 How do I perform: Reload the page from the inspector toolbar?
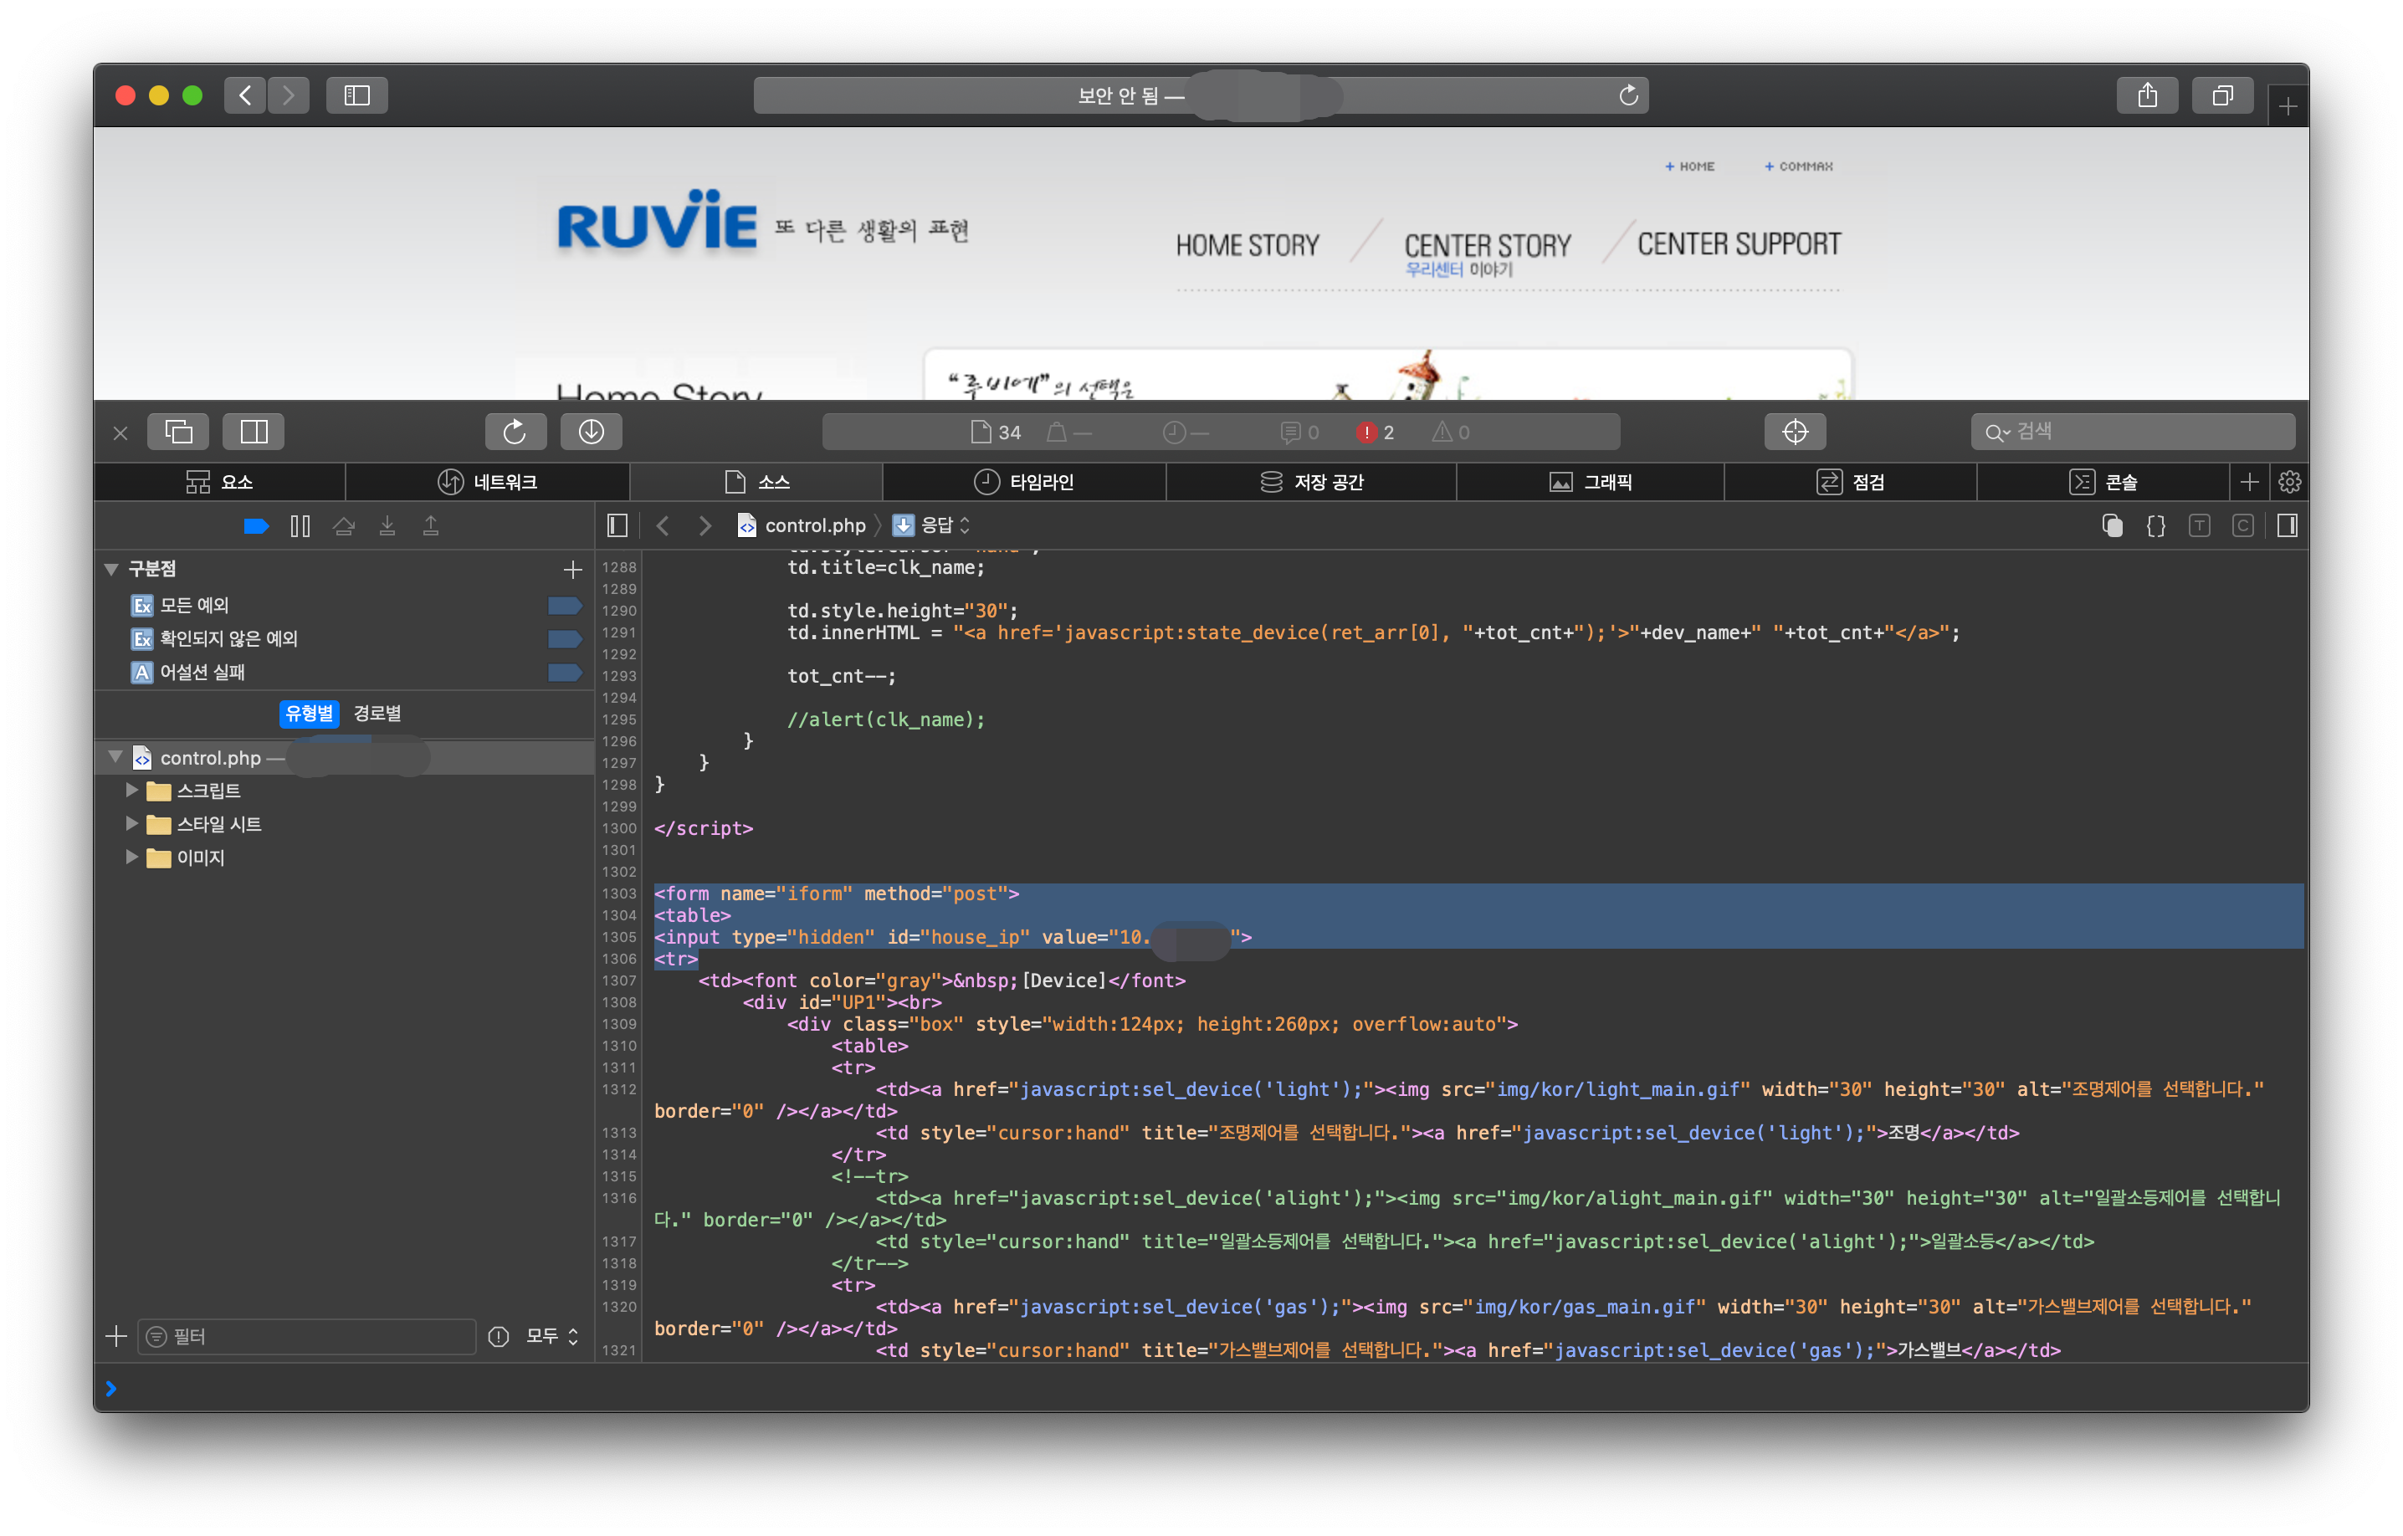[x=515, y=431]
